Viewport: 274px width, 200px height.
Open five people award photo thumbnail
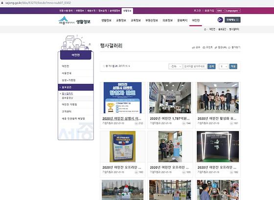218,98
